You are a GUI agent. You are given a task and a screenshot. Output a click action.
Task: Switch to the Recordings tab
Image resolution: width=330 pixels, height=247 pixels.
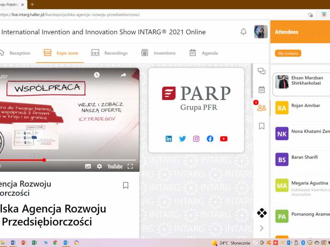click(109, 53)
